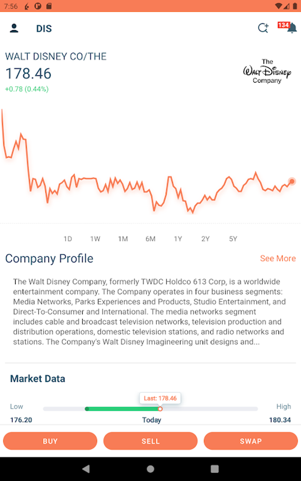Tap the orange endpoint dot on chart

tap(292, 181)
